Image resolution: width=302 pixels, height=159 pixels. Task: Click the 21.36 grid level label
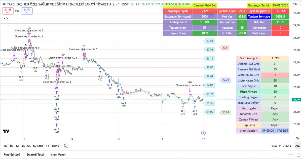pos(210,103)
